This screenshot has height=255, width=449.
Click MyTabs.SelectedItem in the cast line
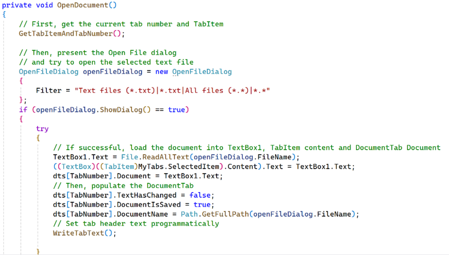(x=179, y=167)
